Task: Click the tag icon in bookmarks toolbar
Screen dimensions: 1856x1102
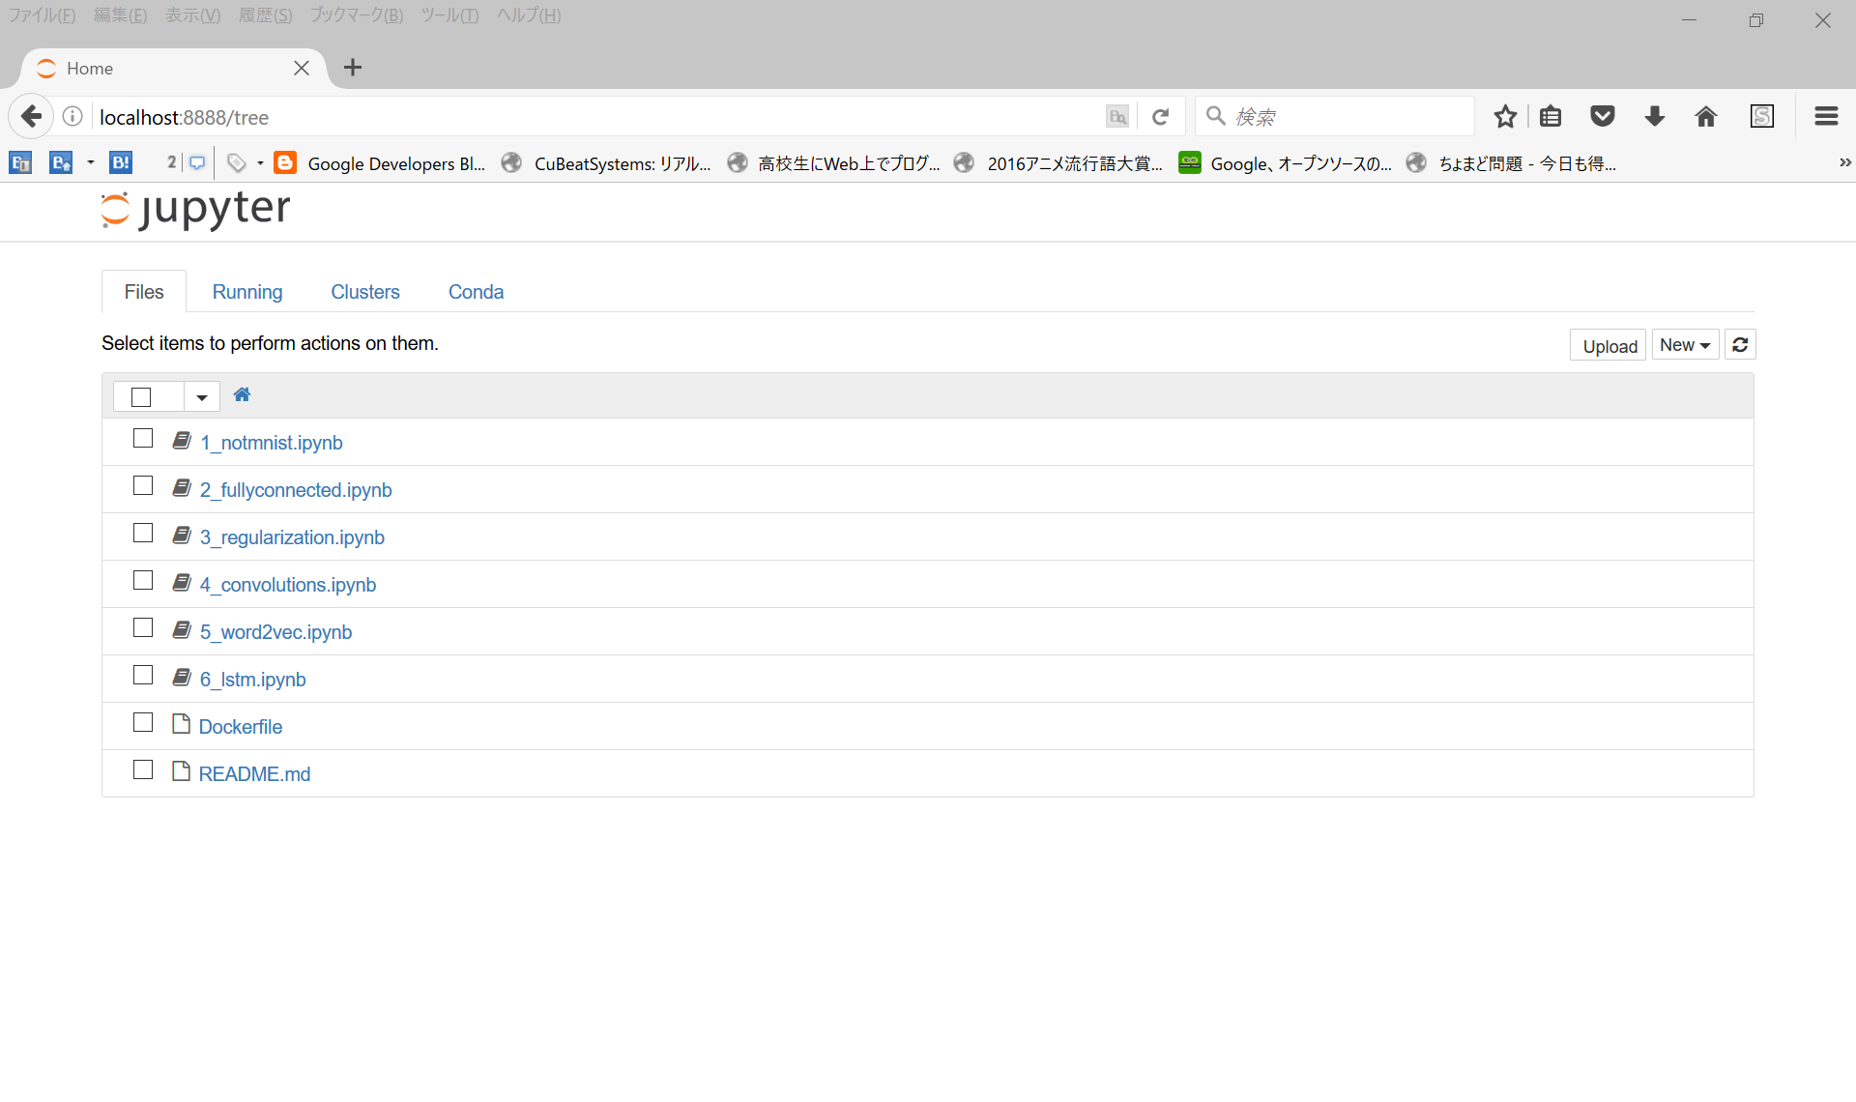Action: pos(237,162)
